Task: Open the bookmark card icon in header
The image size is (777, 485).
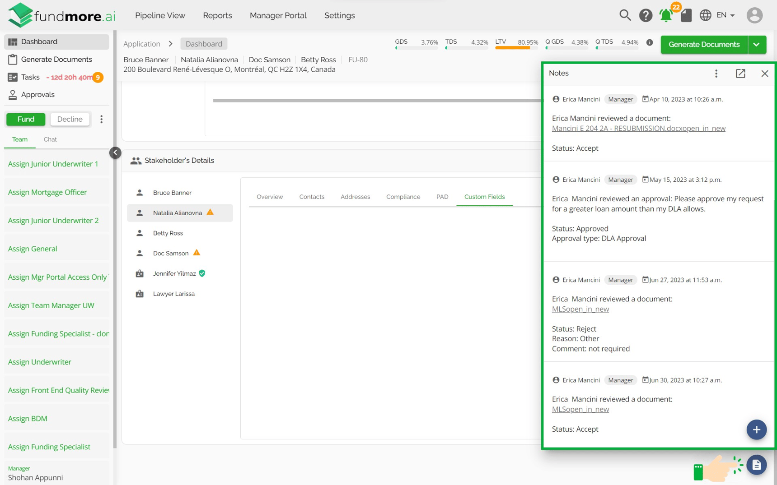Action: pyautogui.click(x=686, y=15)
